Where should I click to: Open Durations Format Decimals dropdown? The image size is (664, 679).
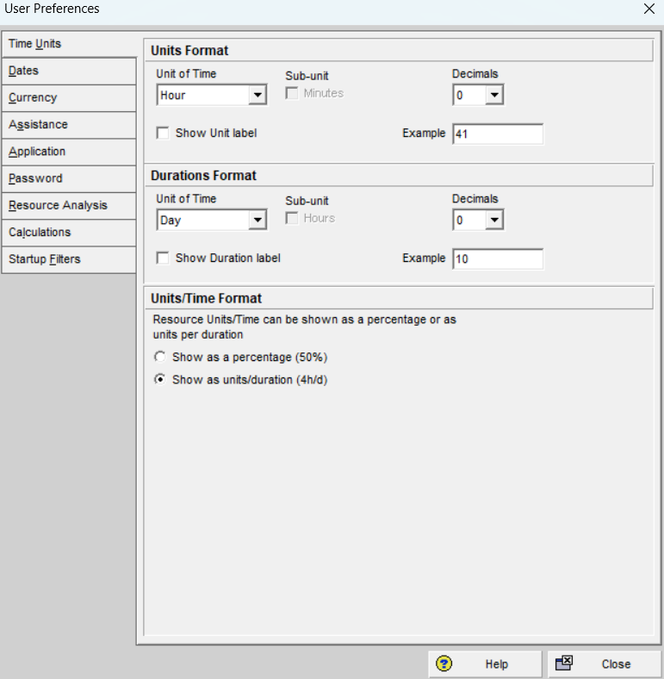[x=494, y=221]
